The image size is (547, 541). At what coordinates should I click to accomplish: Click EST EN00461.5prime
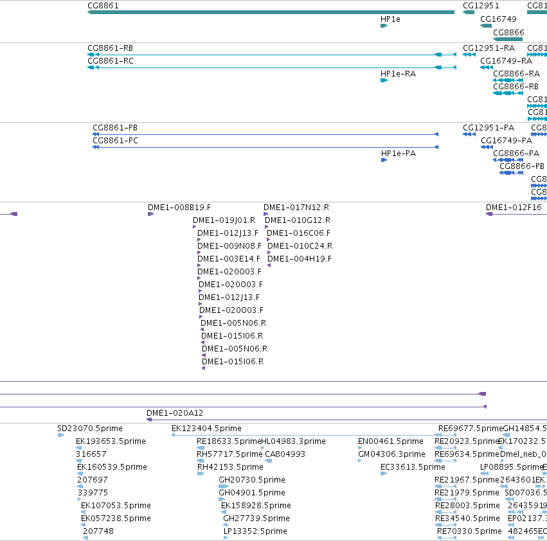(390, 441)
